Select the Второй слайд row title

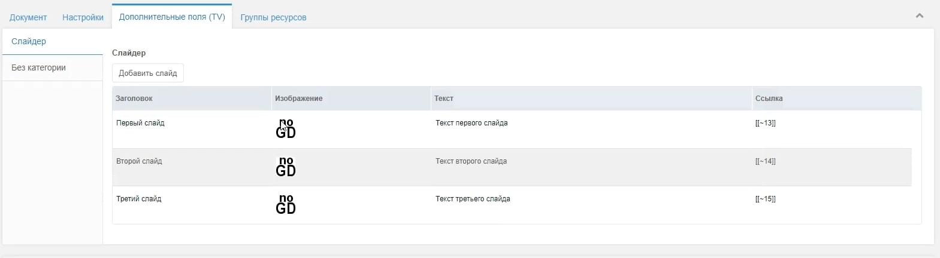click(139, 161)
